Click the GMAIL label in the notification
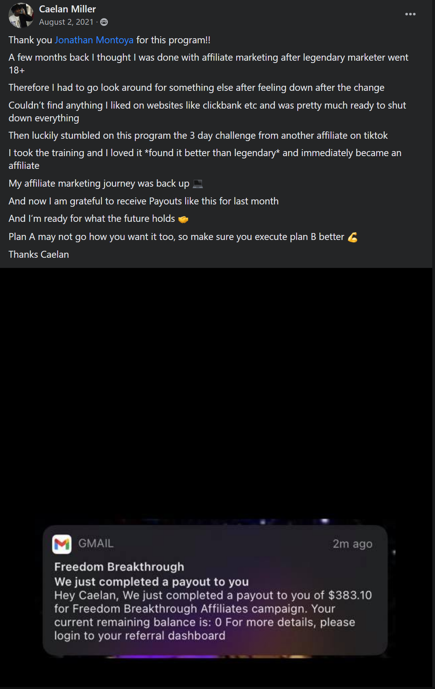435x689 pixels. [96, 544]
